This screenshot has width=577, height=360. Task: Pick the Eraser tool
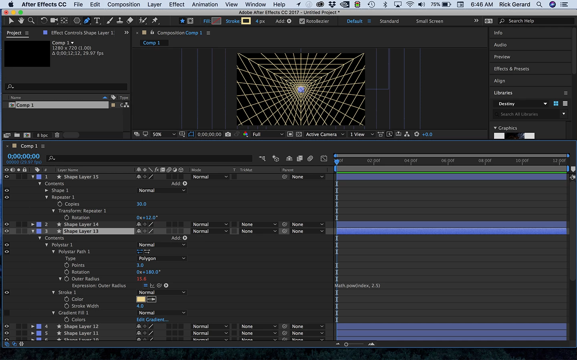click(x=130, y=21)
